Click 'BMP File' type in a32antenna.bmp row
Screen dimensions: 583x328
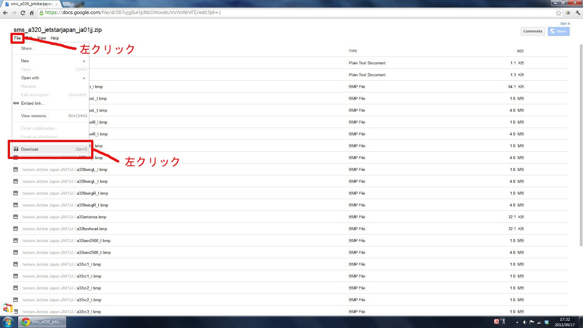(x=357, y=217)
